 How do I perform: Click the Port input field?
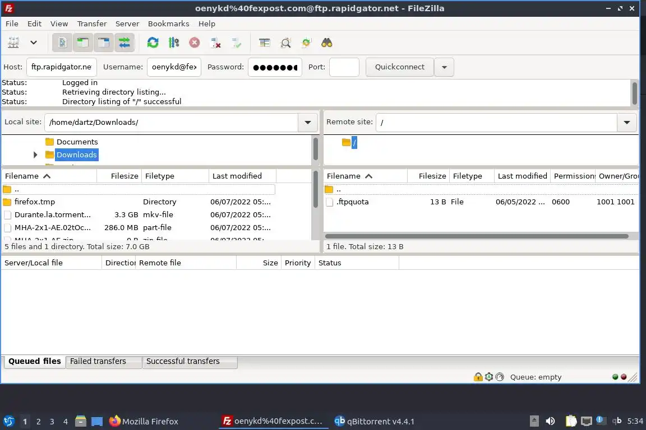coord(344,67)
